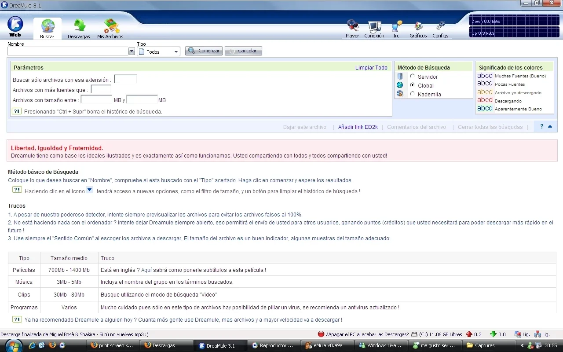The height and width of the screenshot is (352, 563).
Task: Click the red upload speed arrow
Action: pyautogui.click(x=469, y=334)
